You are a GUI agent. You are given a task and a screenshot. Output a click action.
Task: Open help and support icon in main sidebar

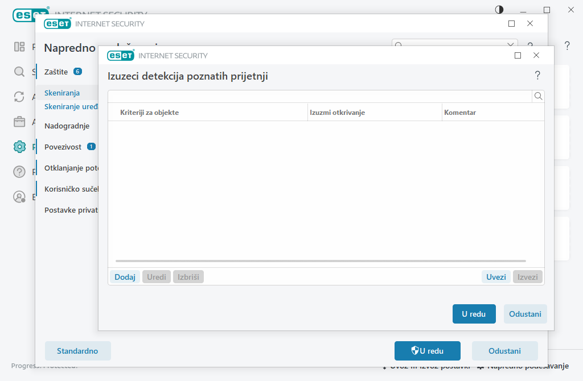pos(19,172)
